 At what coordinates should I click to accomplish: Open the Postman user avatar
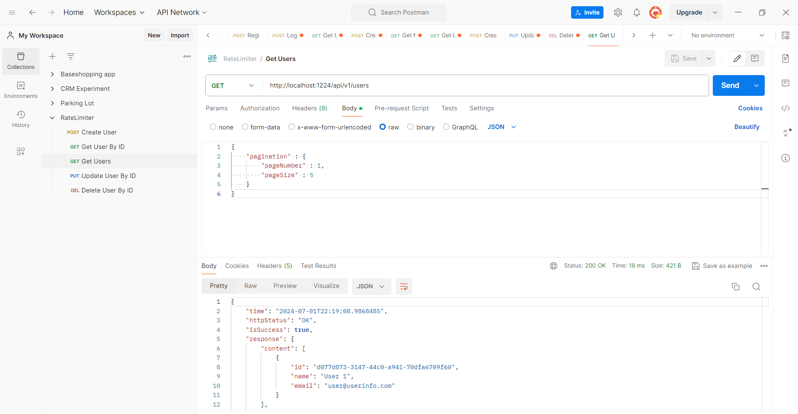click(x=655, y=12)
